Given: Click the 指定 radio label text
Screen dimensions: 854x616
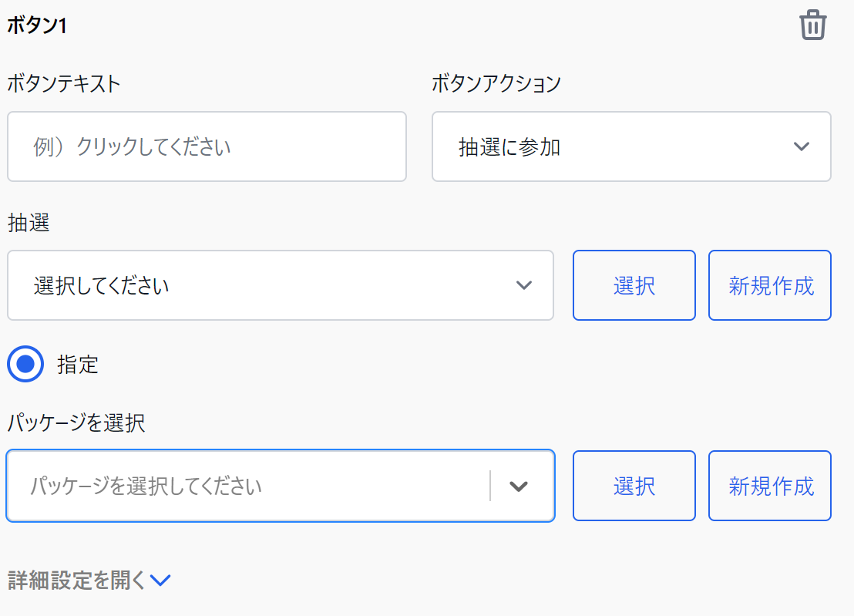Looking at the screenshot, I should click(x=77, y=365).
